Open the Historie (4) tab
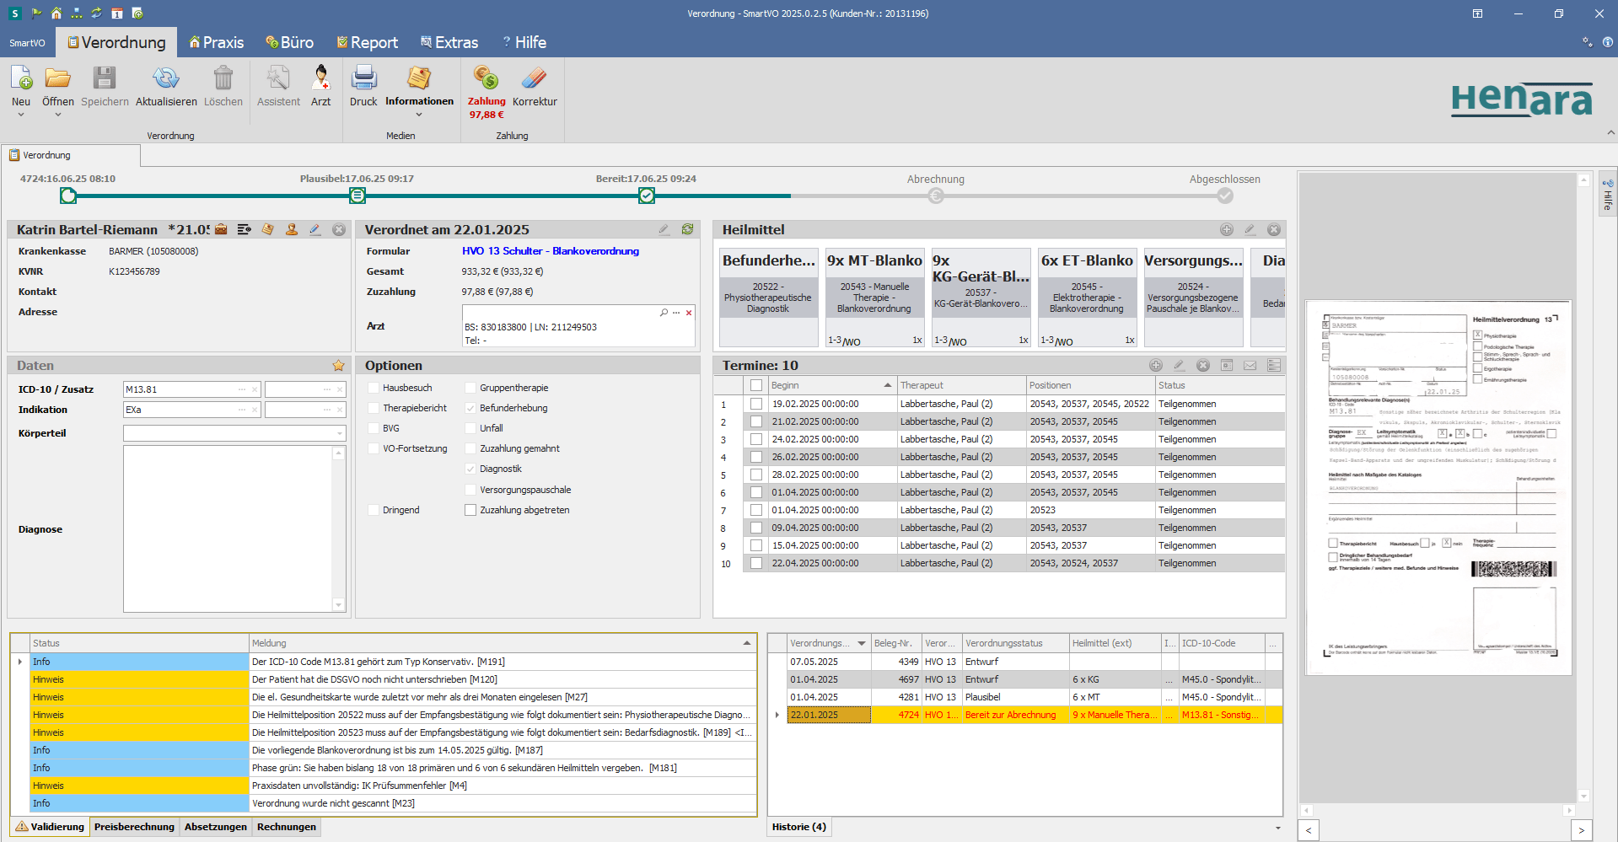 [x=798, y=827]
